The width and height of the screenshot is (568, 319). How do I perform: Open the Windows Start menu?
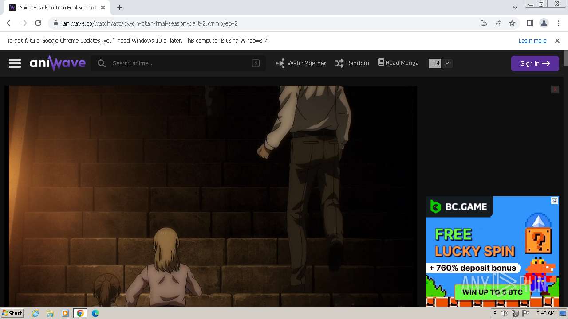click(x=12, y=313)
